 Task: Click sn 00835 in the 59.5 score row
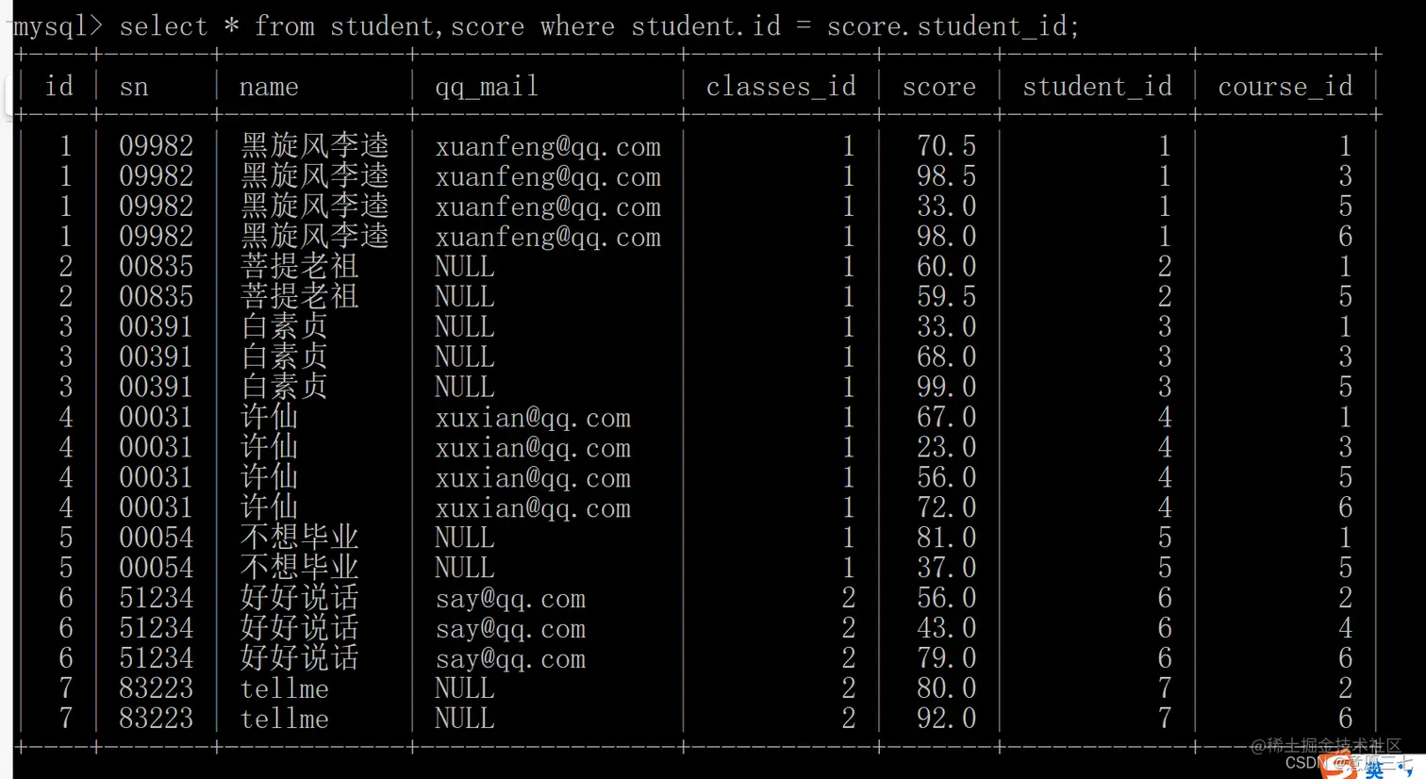click(156, 297)
